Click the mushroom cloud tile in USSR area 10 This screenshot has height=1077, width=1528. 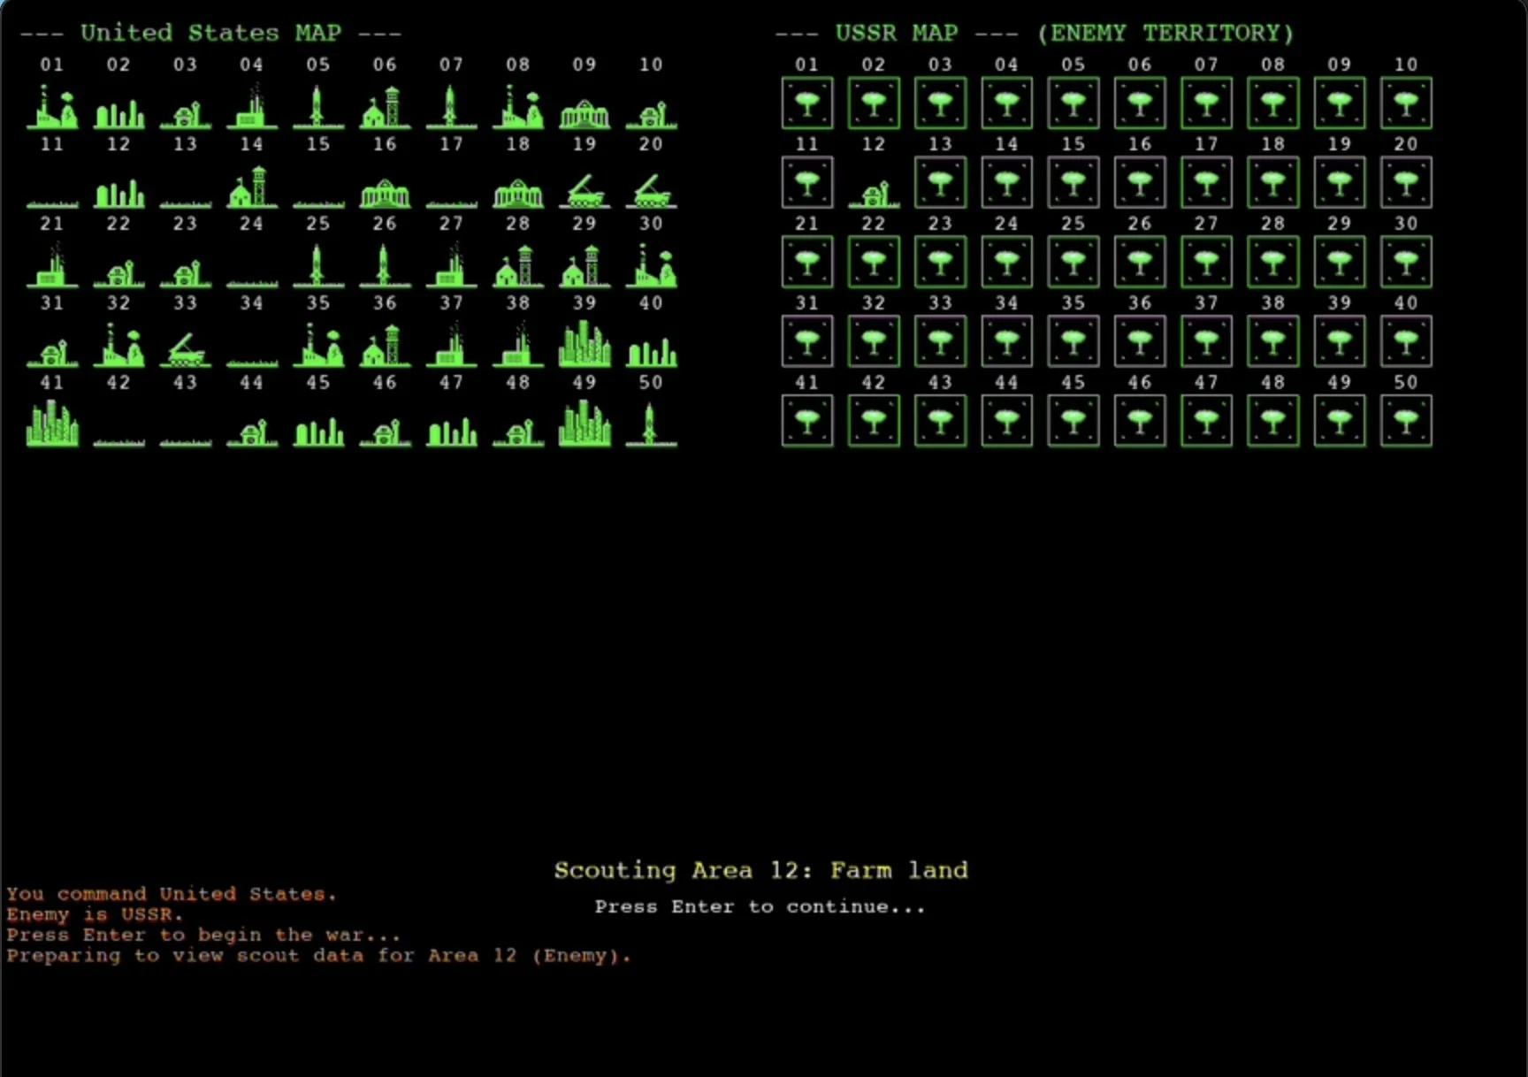(1406, 103)
